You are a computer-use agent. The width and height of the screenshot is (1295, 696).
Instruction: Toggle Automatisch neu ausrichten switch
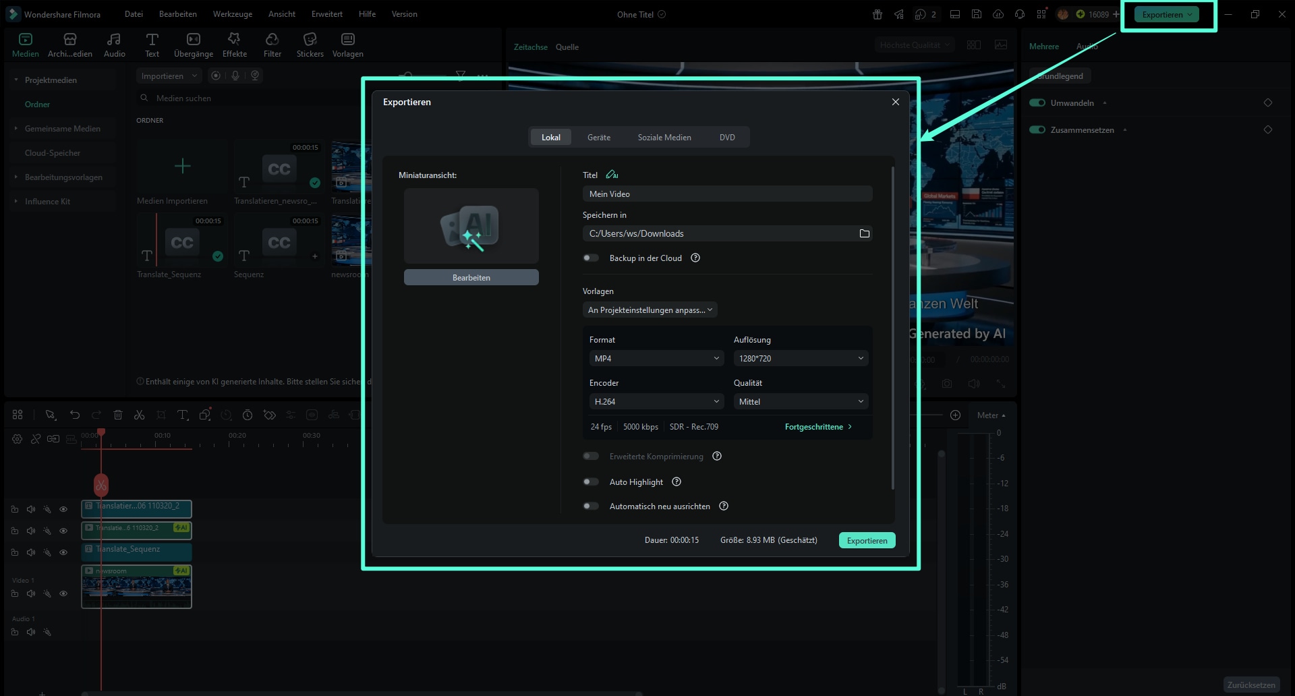[x=591, y=506]
